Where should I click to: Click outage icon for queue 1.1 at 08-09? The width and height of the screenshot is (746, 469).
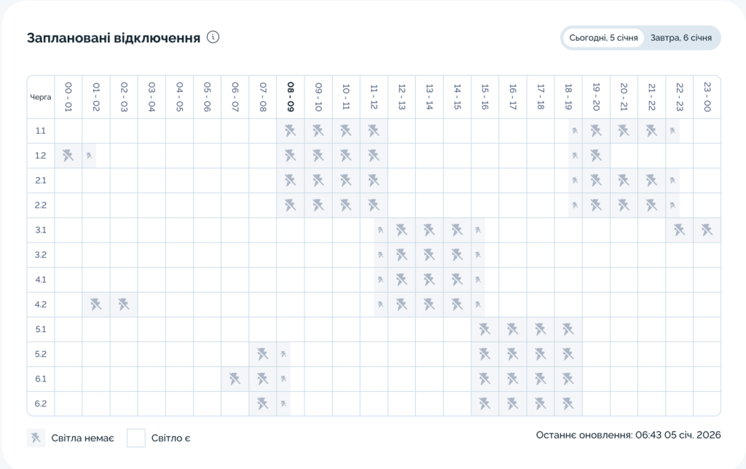291,131
